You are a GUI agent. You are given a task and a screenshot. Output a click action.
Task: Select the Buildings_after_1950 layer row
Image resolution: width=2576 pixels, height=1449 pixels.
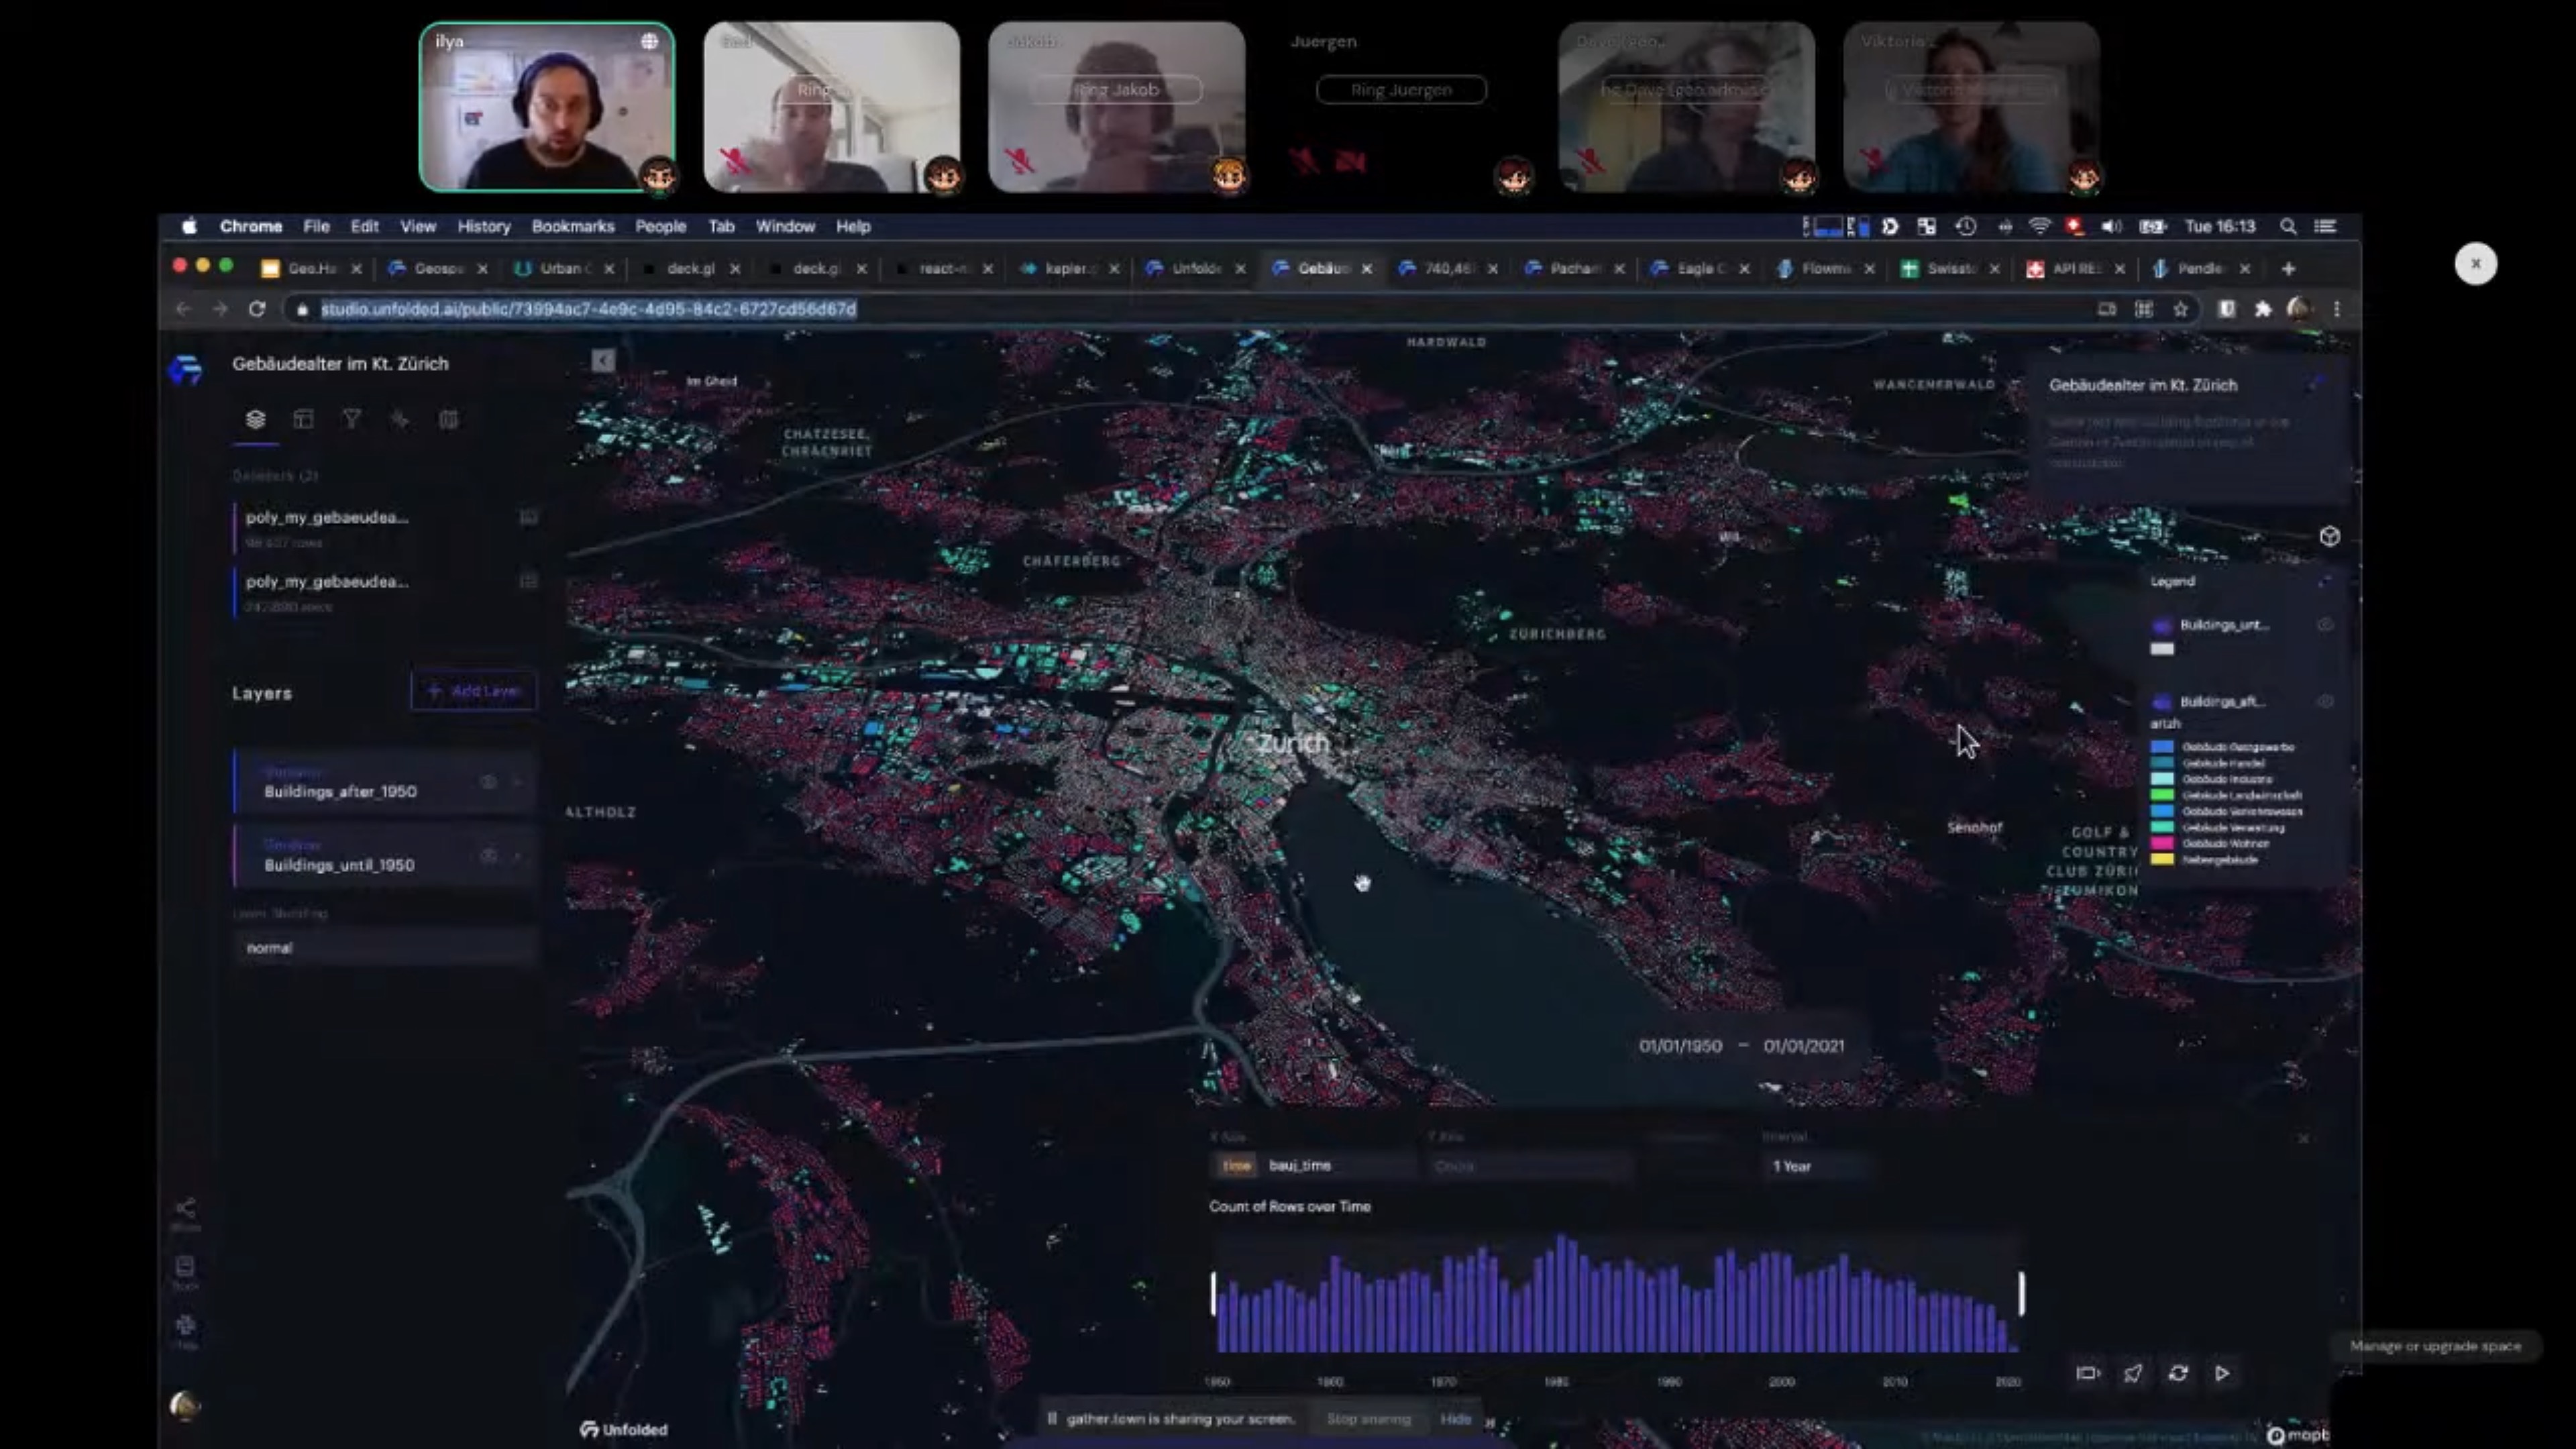point(385,782)
